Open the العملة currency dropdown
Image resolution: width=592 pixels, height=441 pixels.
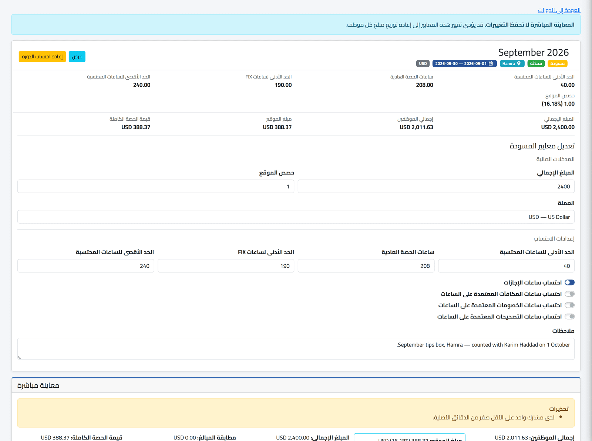tap(296, 217)
